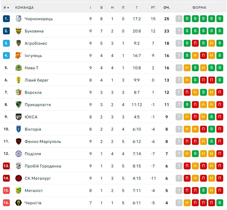227x210 pixels.
Task: Sort table by the # rank column
Action: tap(6, 8)
